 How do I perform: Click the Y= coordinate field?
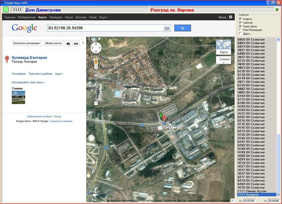click(x=275, y=201)
